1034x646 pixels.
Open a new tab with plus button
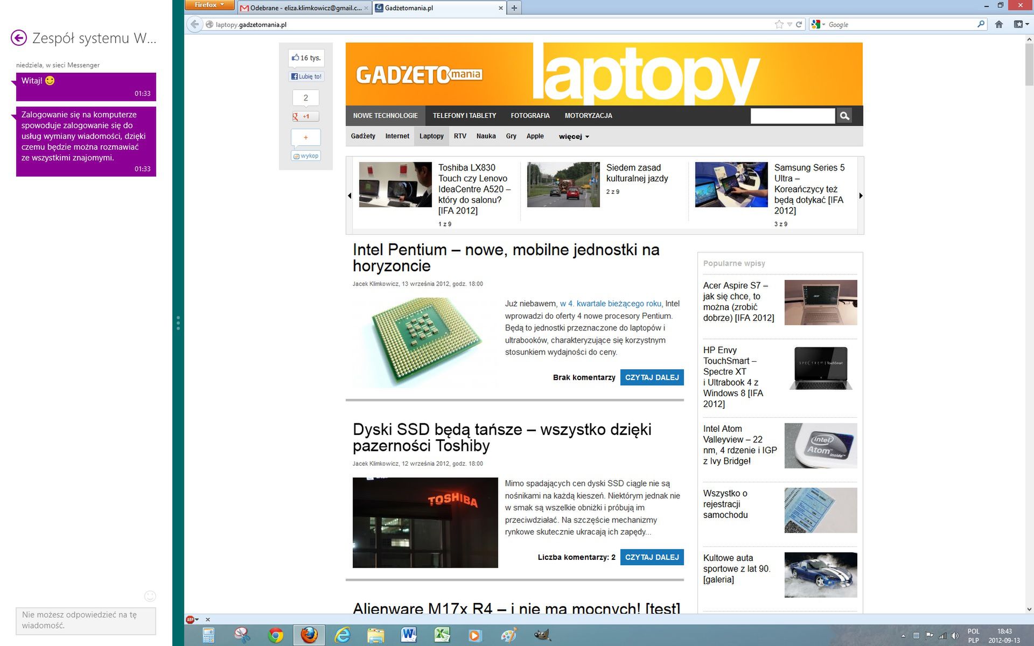[x=514, y=8]
